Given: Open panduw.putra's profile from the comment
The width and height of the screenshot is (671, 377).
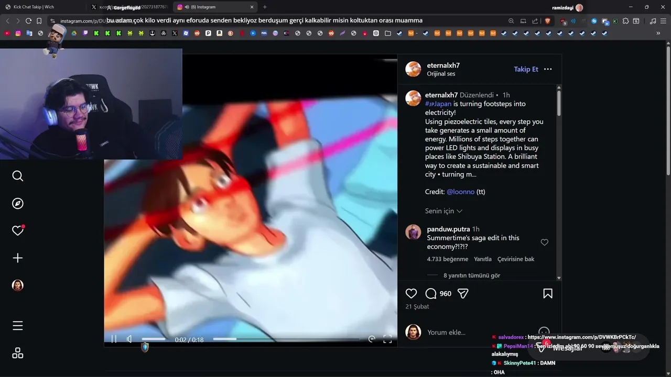Looking at the screenshot, I should click(x=448, y=229).
